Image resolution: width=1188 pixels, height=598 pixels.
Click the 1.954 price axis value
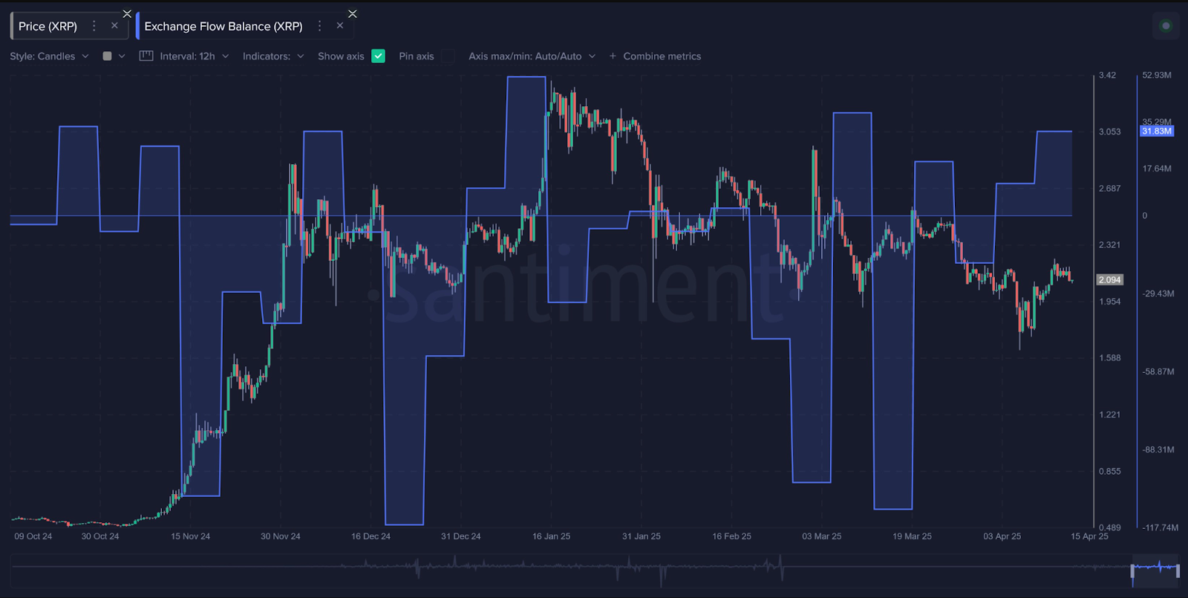(1109, 302)
